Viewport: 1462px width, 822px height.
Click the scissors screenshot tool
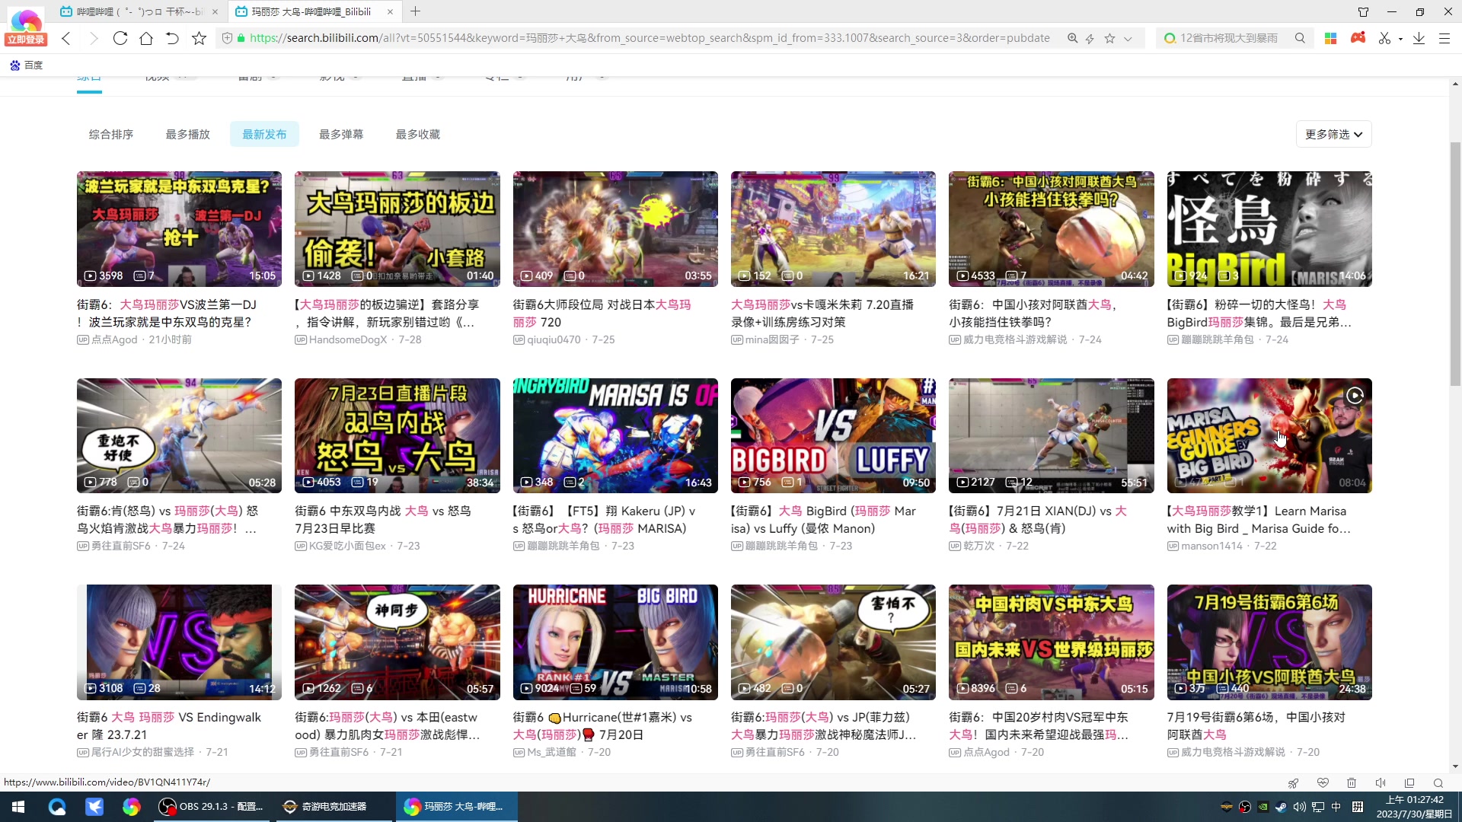[x=1384, y=38]
